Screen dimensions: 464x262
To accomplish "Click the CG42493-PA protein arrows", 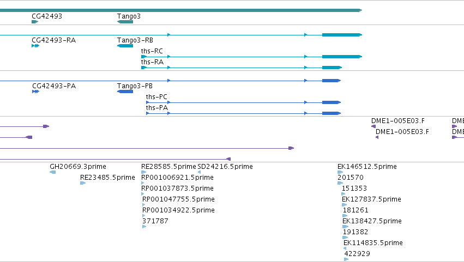I will coord(36,92).
